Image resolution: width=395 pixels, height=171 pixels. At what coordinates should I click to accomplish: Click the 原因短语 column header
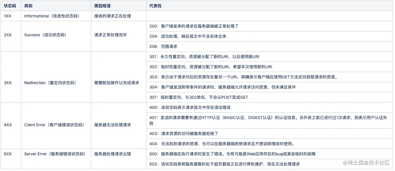click(x=119, y=6)
